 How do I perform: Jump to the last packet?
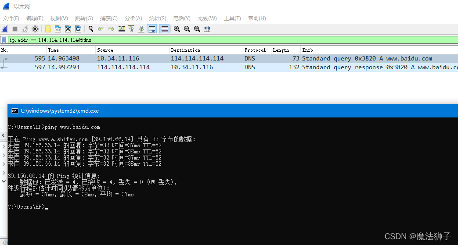141,29
